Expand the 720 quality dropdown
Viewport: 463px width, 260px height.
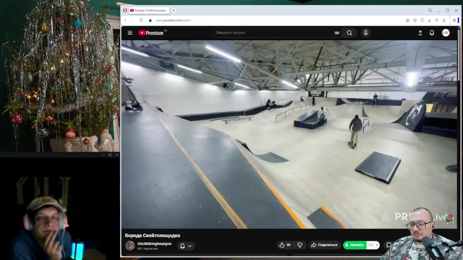tap(373, 245)
